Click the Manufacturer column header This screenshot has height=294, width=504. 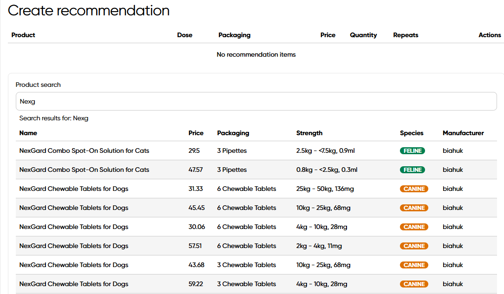tap(463, 133)
